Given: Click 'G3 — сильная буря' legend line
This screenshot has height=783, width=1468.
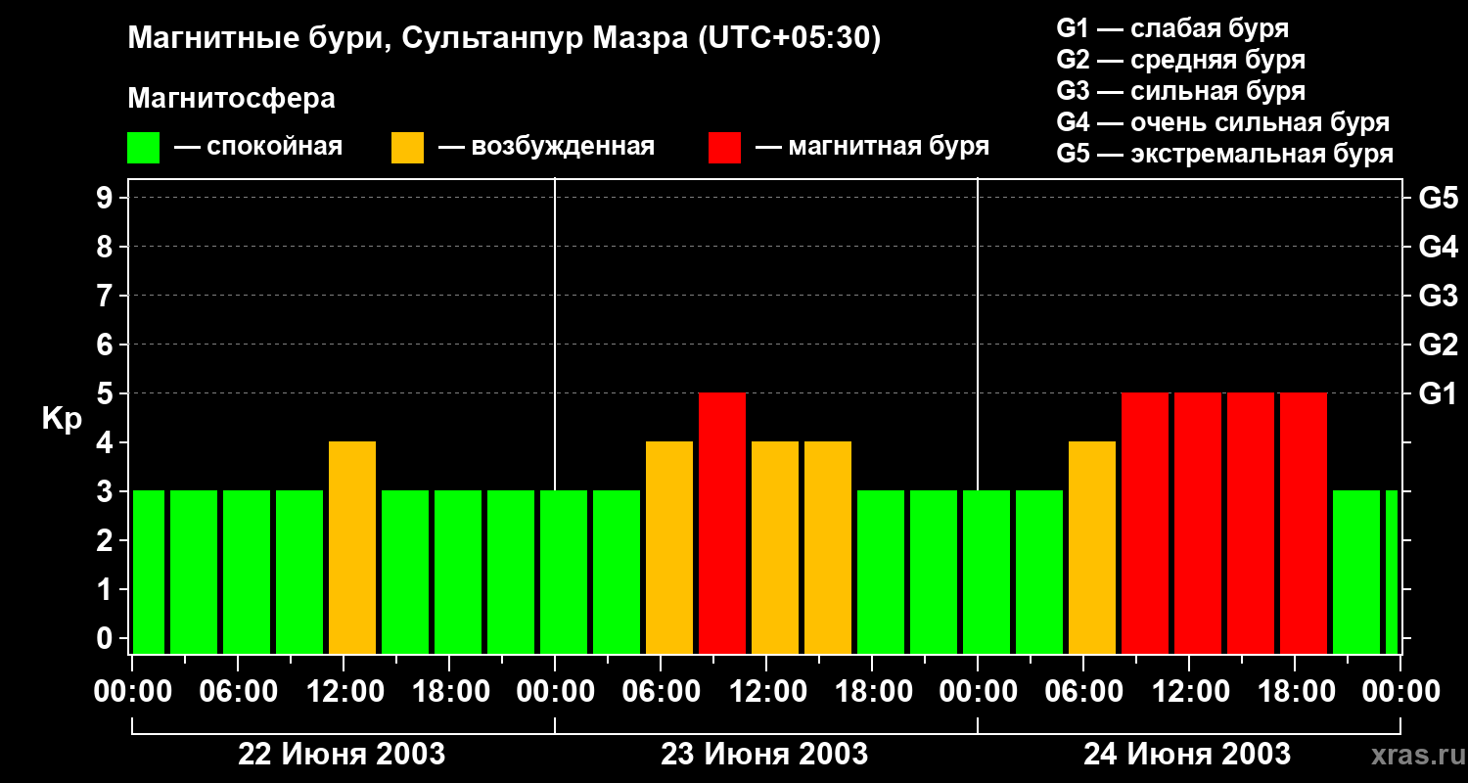Looking at the screenshot, I should pyautogui.click(x=1180, y=90).
